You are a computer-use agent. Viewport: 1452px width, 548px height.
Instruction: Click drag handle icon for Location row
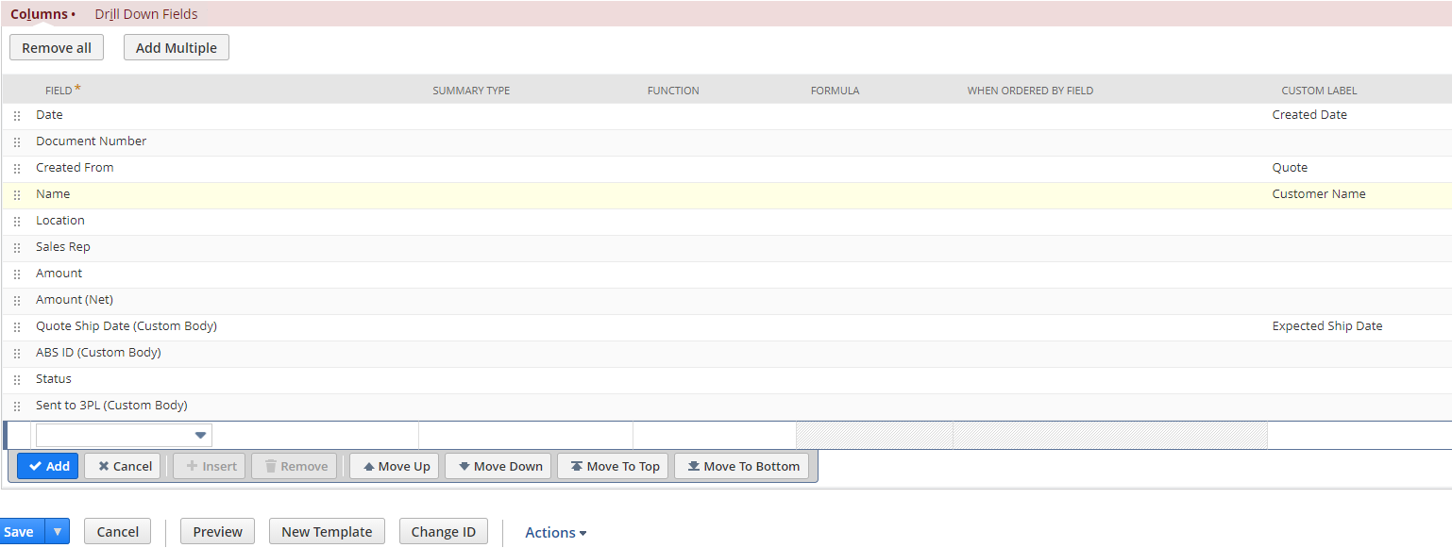(x=17, y=222)
